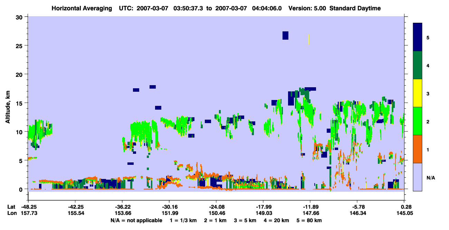Click the bright green level 2 color segment

pos(418,121)
